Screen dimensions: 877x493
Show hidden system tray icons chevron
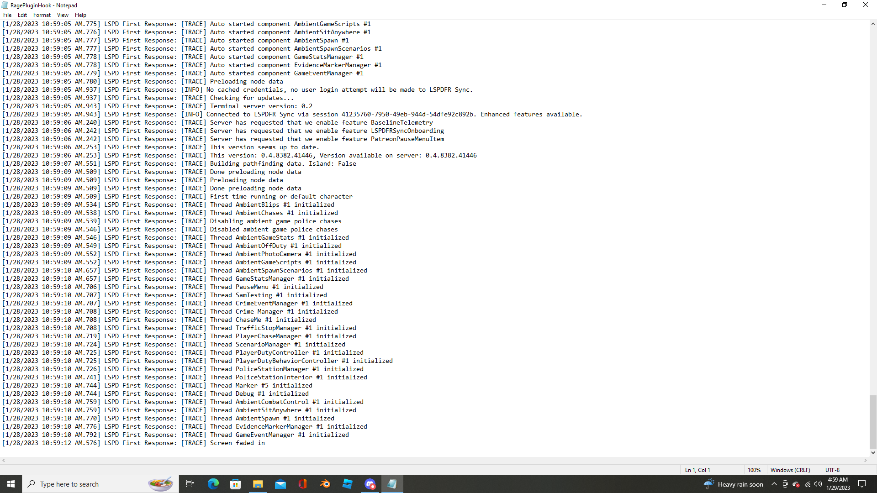point(774,484)
